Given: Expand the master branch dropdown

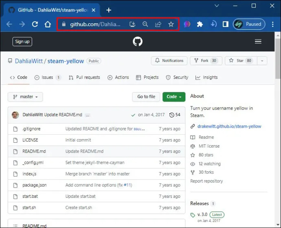Looking at the screenshot, I should click(x=25, y=97).
